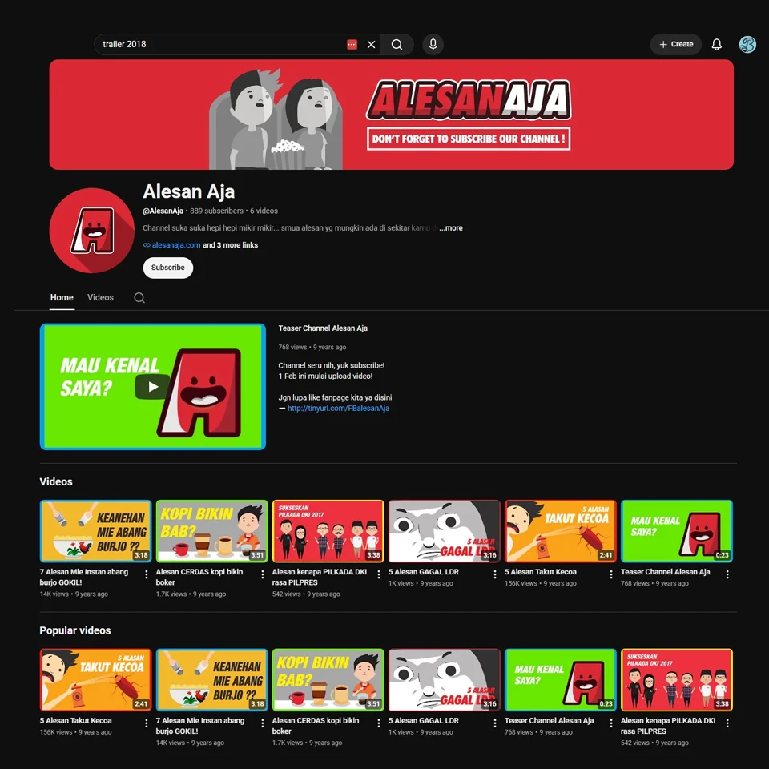Open the alesanaja.com link
769x769 pixels.
pos(176,245)
